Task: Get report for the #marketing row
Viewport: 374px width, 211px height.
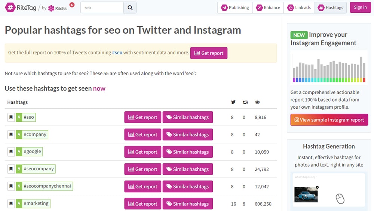Action: (142, 204)
